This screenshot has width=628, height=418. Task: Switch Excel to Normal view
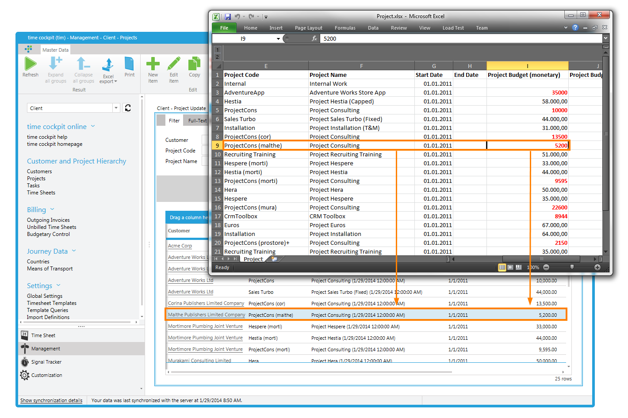click(x=502, y=267)
